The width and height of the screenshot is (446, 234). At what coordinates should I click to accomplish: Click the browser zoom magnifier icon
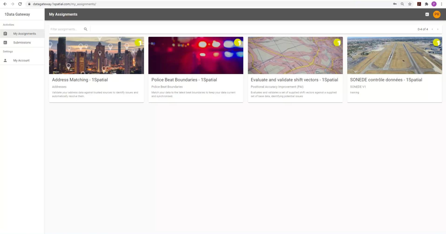click(402, 4)
